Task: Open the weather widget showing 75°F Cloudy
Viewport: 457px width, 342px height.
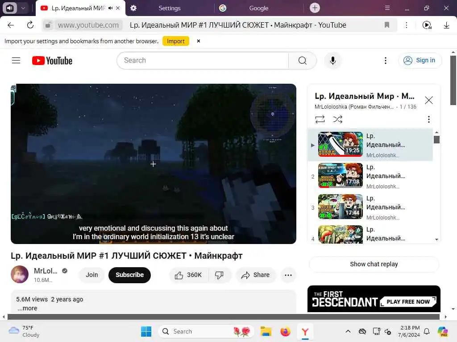Action: click(25, 331)
